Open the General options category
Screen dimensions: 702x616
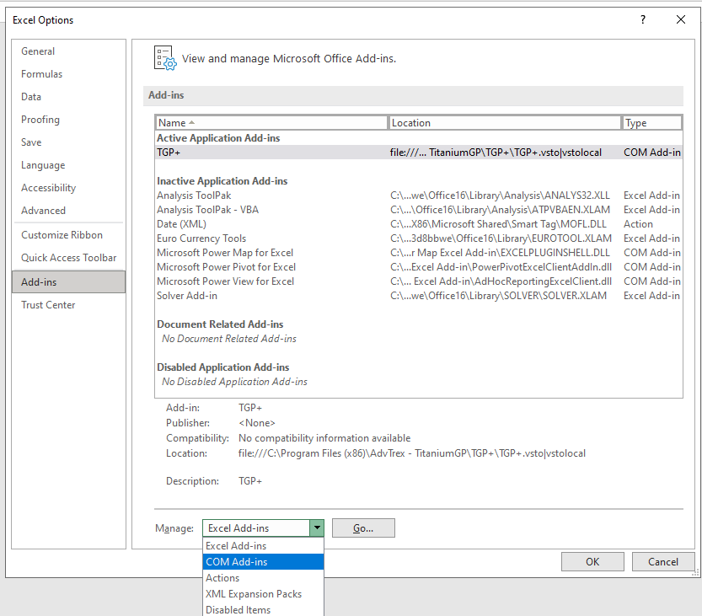68,51
